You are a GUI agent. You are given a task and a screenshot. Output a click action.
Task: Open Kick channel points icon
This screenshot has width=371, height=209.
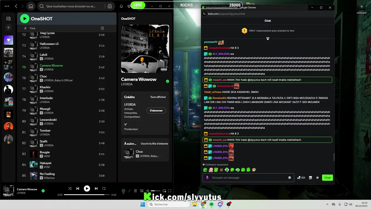click(301, 178)
